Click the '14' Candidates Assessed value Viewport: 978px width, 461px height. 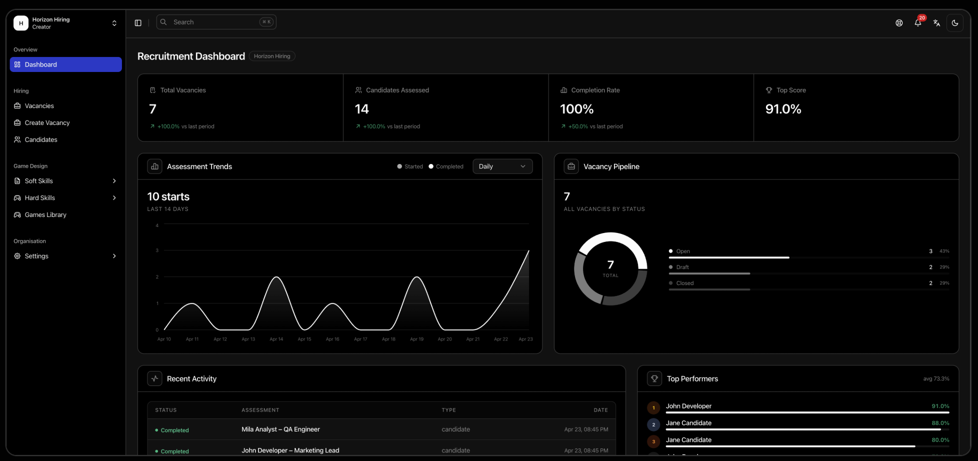click(361, 109)
